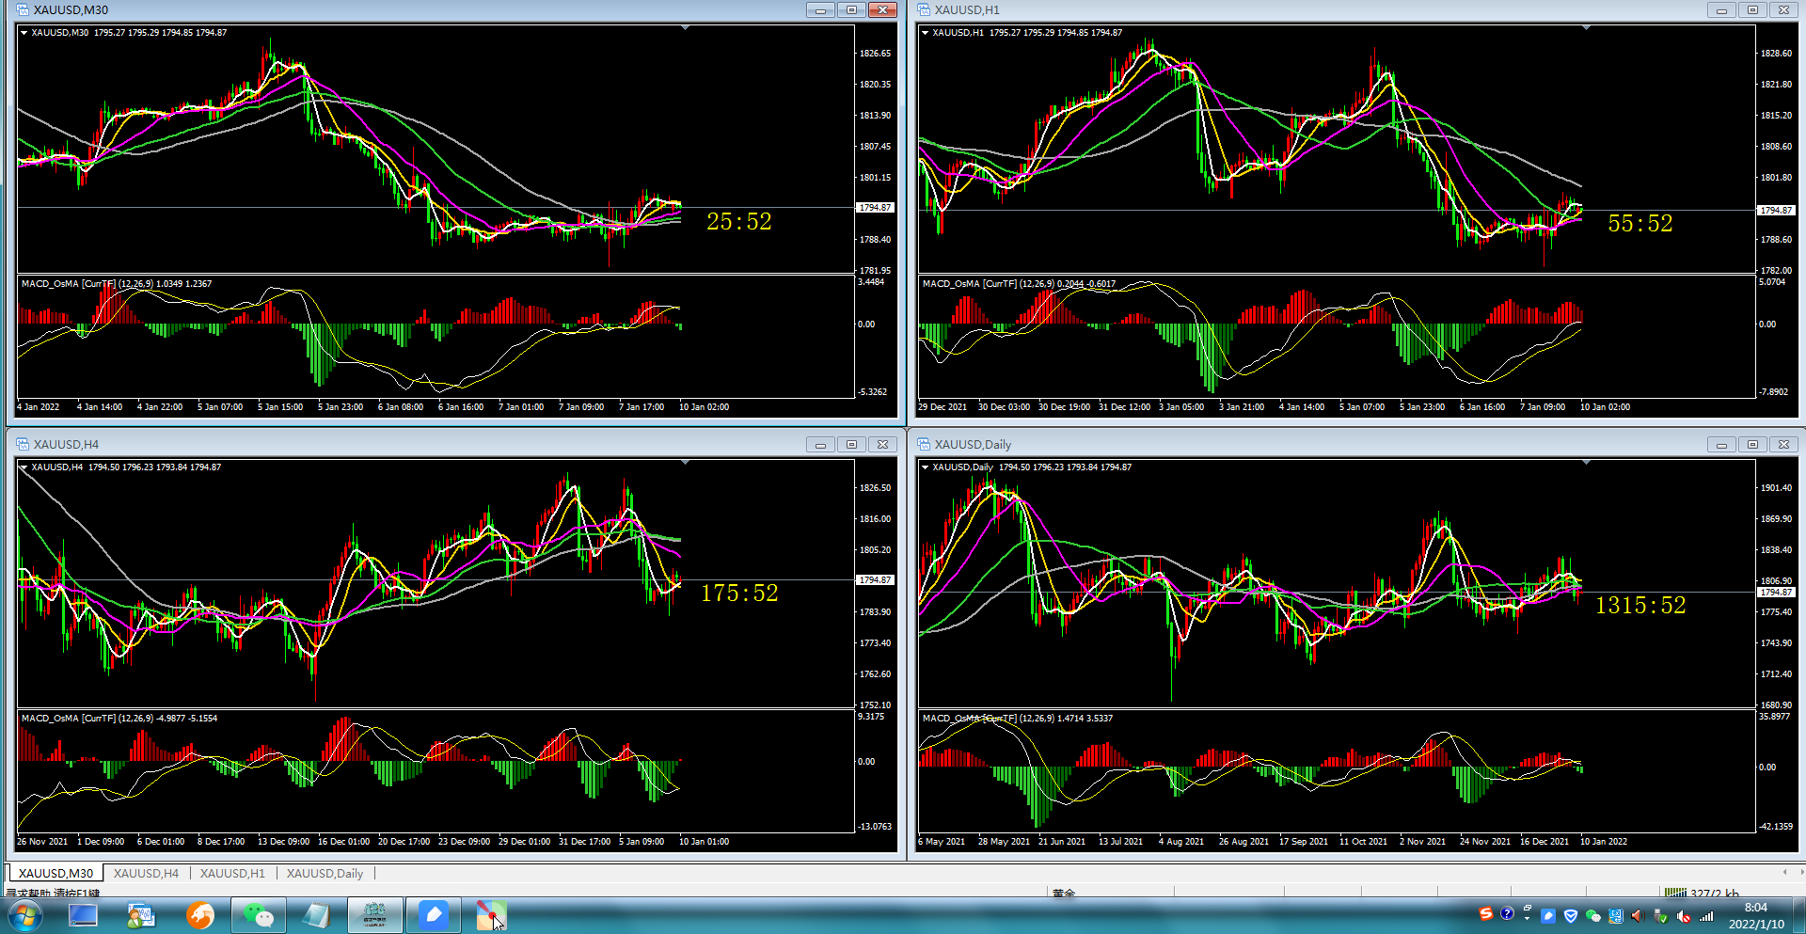Image resolution: width=1806 pixels, height=934 pixels.
Task: Click the XAUUSD,Daily window title icon
Action: coord(924,444)
